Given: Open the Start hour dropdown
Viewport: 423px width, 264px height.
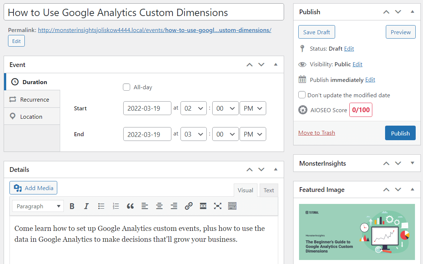Looking at the screenshot, I should [x=193, y=108].
